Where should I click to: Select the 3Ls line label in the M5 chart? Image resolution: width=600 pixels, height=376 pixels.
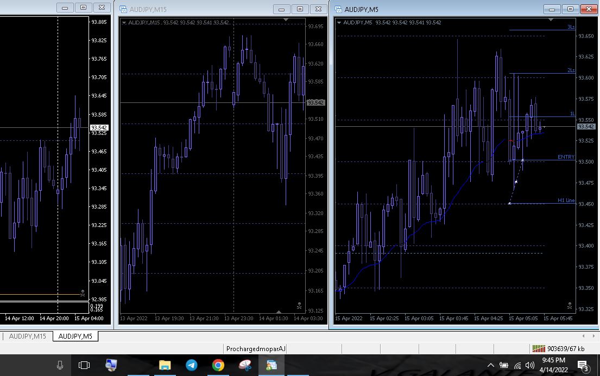coord(571,27)
